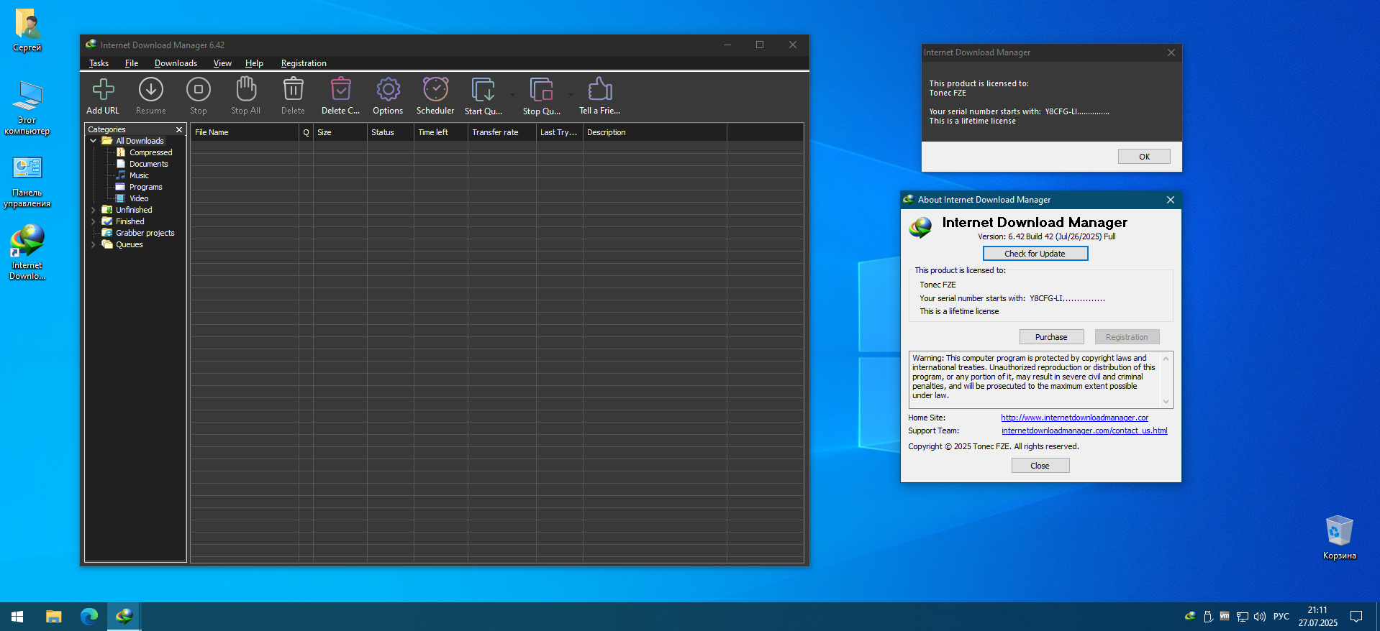
Task: Click the Tell a Friend thumbs-up icon
Action: click(x=600, y=90)
